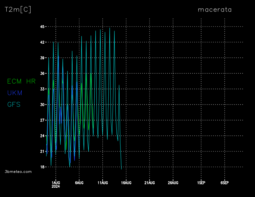This screenshot has width=255, height=197.
Task: Click the 26AUG date label
Action: click(173, 183)
